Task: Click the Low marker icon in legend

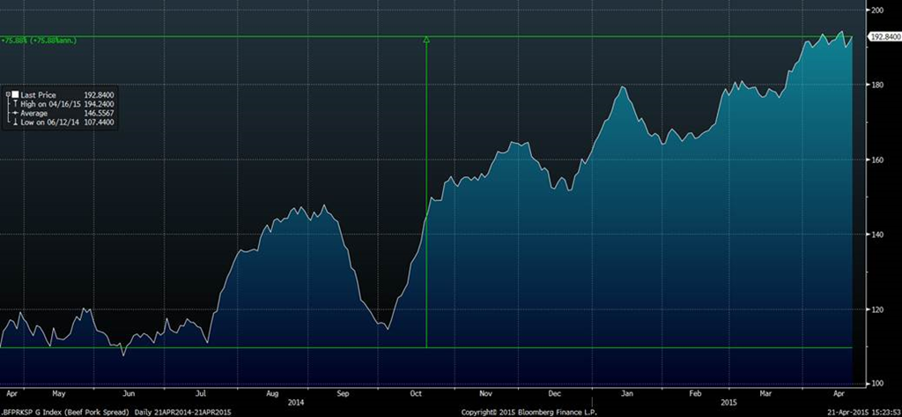Action: coord(14,123)
